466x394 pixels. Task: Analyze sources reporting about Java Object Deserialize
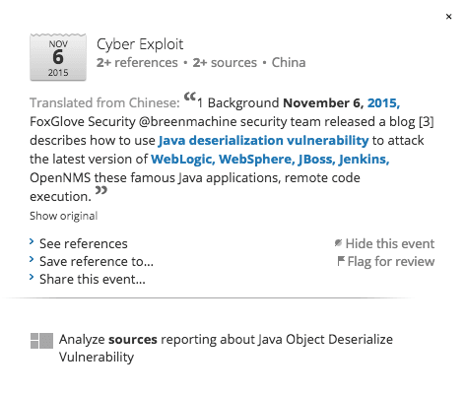click(226, 348)
